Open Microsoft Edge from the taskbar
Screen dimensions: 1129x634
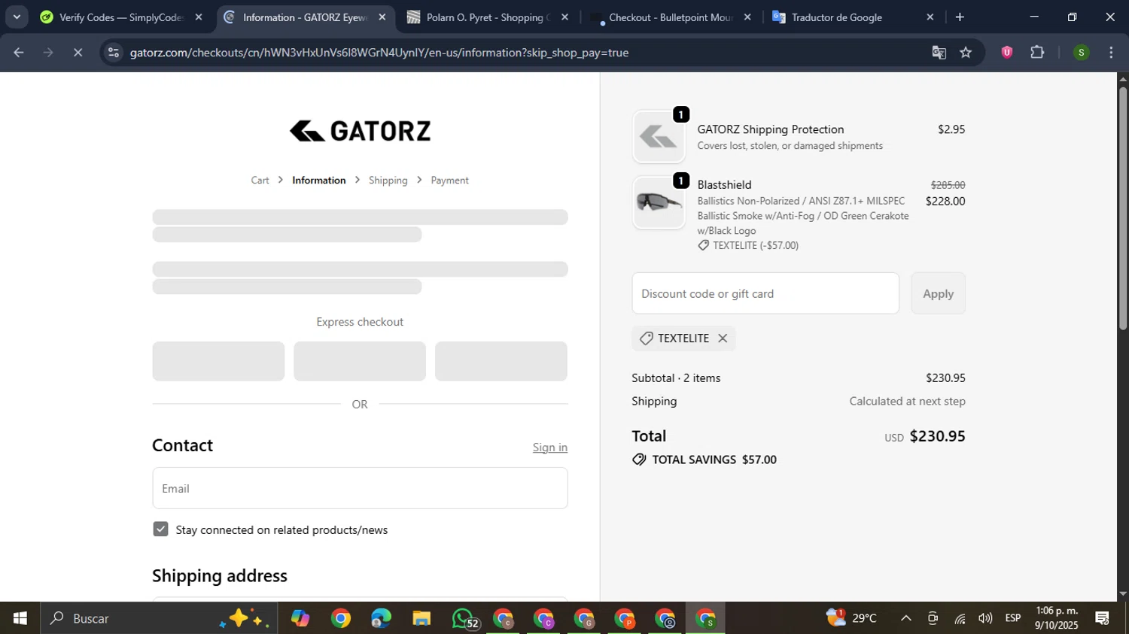381,618
